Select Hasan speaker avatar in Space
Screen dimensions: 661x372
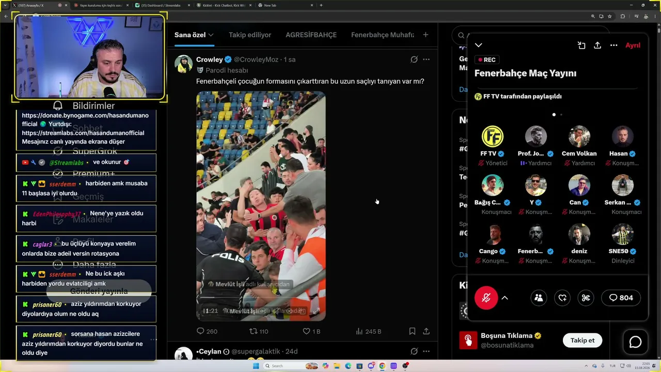click(622, 136)
